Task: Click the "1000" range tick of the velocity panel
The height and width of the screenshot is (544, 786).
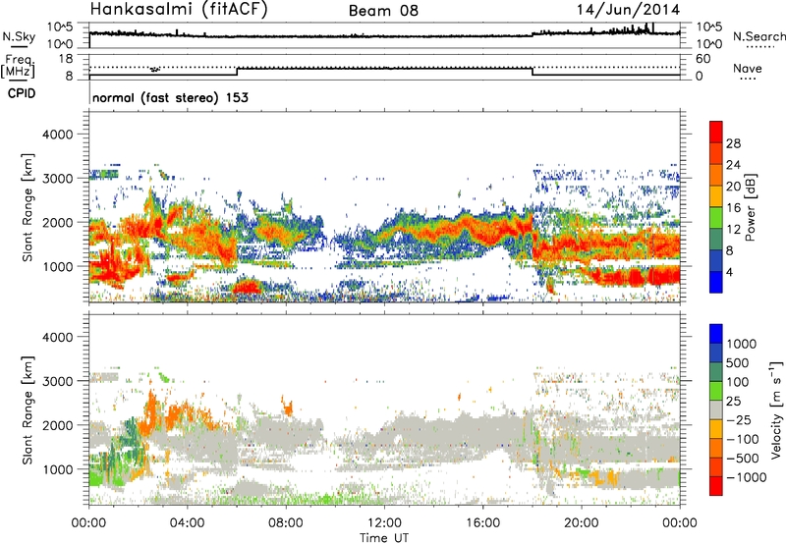Action: tap(57, 469)
